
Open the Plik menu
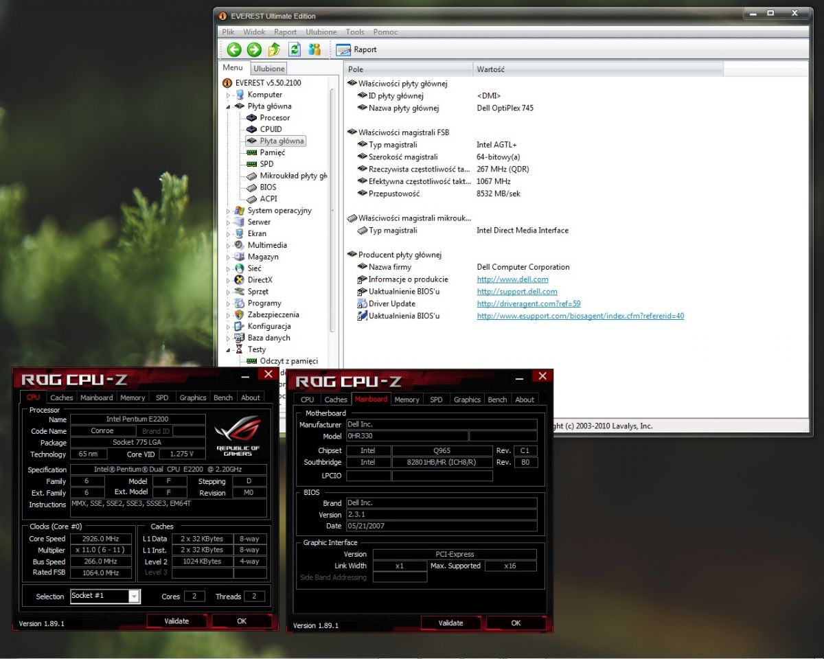[228, 32]
